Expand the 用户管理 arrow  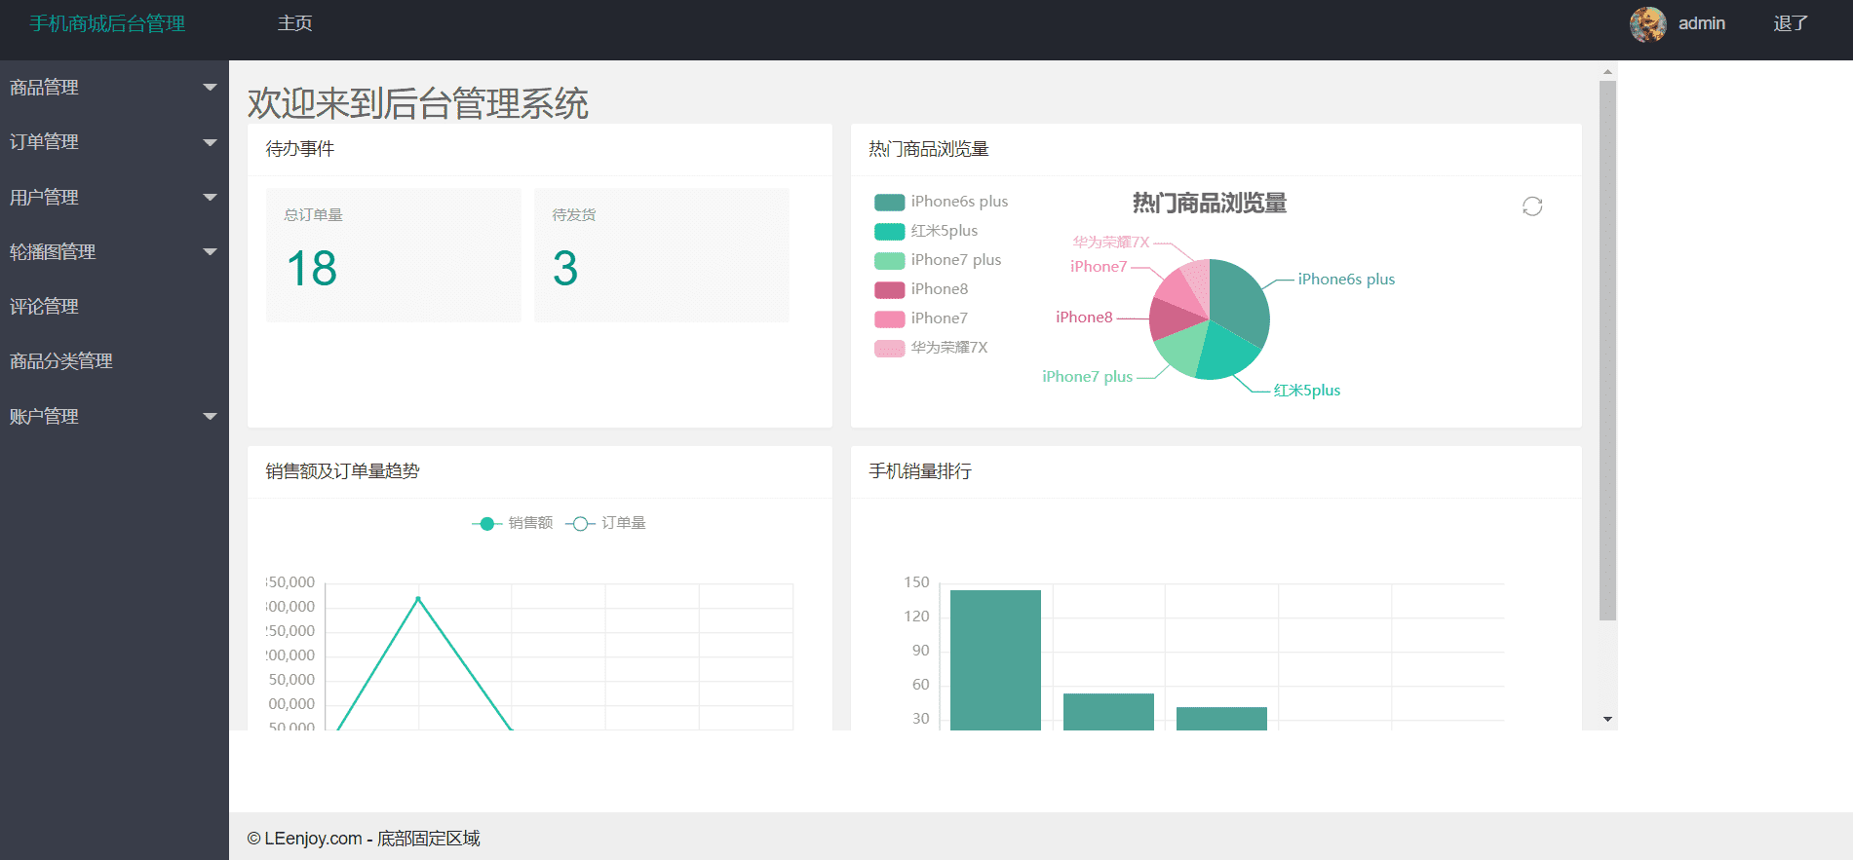pyautogui.click(x=210, y=197)
